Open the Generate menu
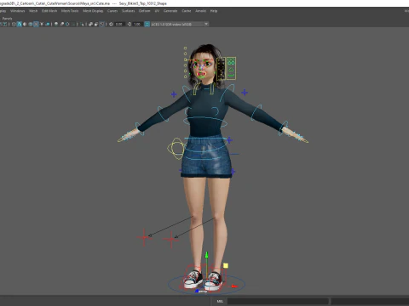Image resolution: width=409 pixels, height=306 pixels. tap(170, 11)
